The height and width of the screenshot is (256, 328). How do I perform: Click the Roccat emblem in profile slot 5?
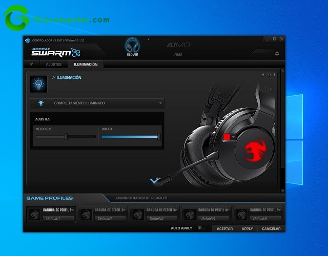(x=241, y=215)
